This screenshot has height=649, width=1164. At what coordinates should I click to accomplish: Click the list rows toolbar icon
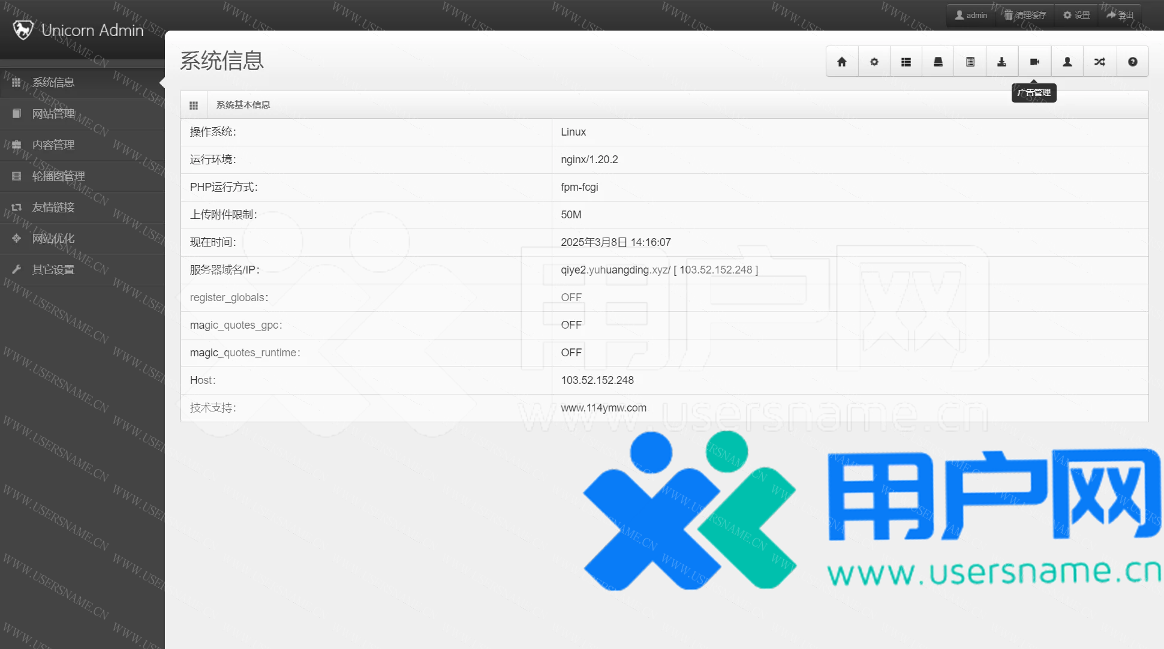click(x=906, y=62)
